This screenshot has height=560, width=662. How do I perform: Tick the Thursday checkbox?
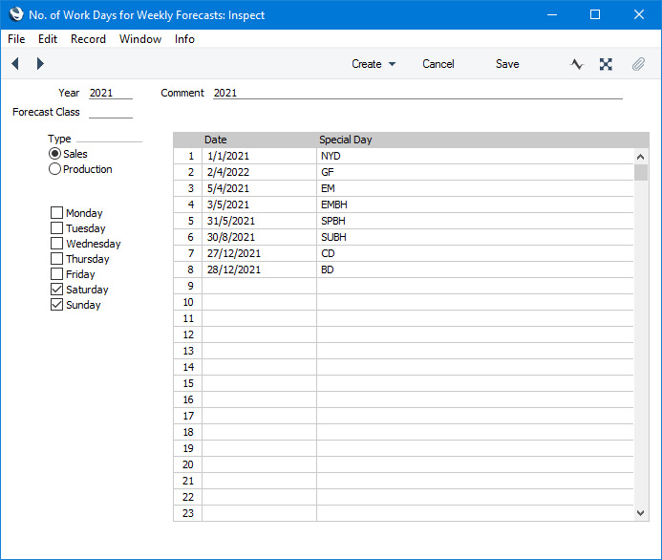[56, 258]
